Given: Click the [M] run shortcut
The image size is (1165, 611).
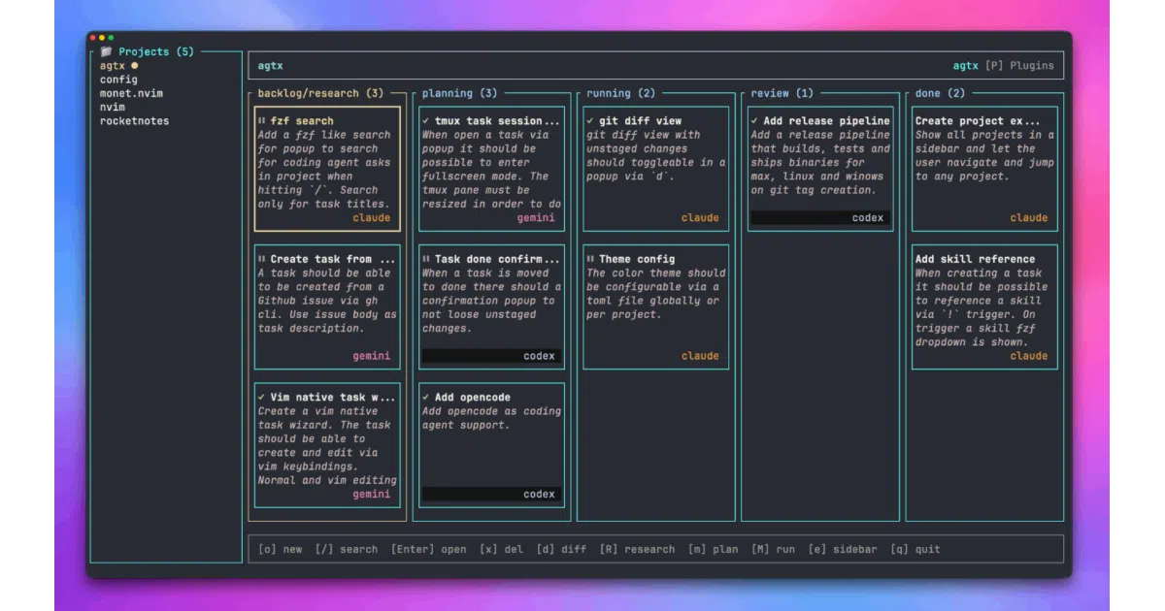Looking at the screenshot, I should (x=773, y=549).
